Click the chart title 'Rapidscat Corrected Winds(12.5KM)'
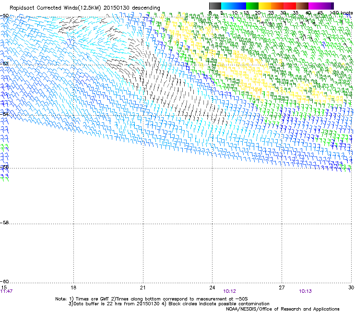 point(55,8)
